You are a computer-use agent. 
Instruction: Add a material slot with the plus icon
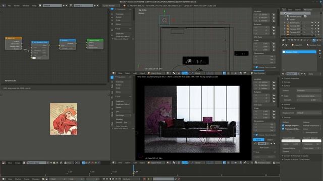pyautogui.click(x=320, y=51)
